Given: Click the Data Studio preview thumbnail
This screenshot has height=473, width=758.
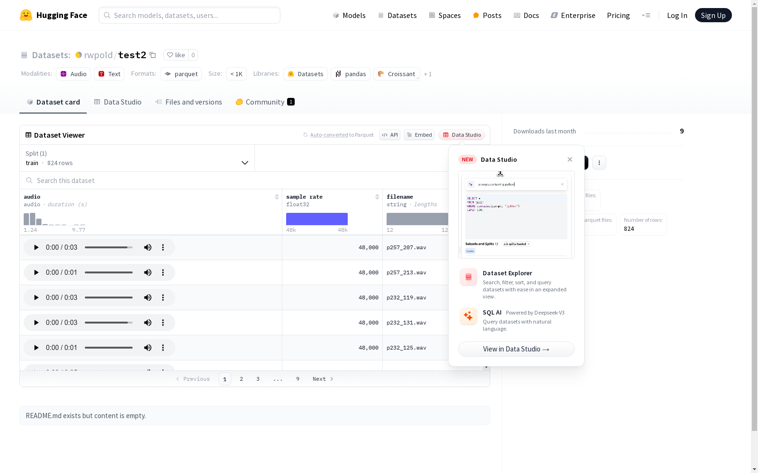Looking at the screenshot, I should tap(516, 215).
